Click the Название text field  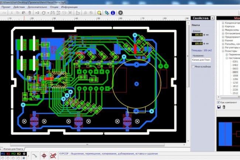(x=201, y=59)
